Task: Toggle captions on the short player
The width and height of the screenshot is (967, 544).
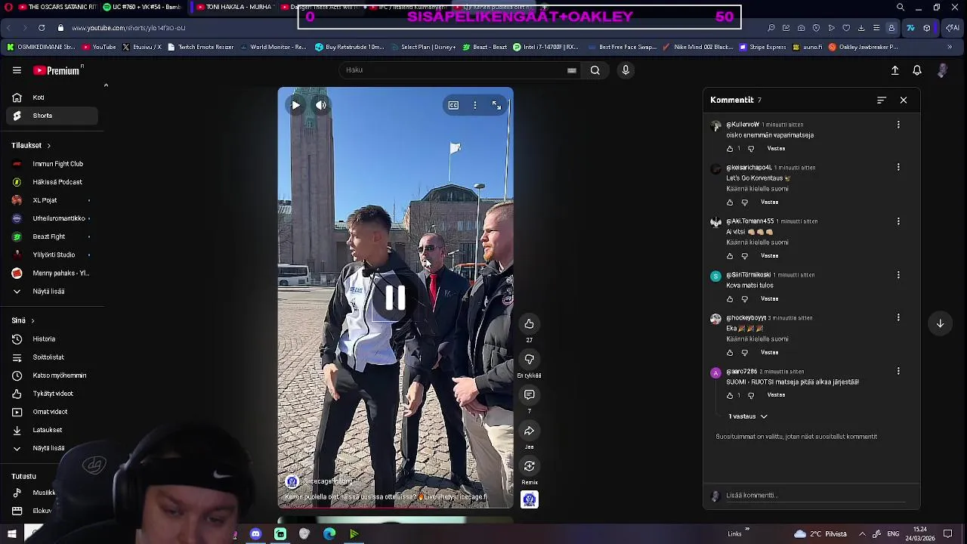Action: click(x=453, y=105)
